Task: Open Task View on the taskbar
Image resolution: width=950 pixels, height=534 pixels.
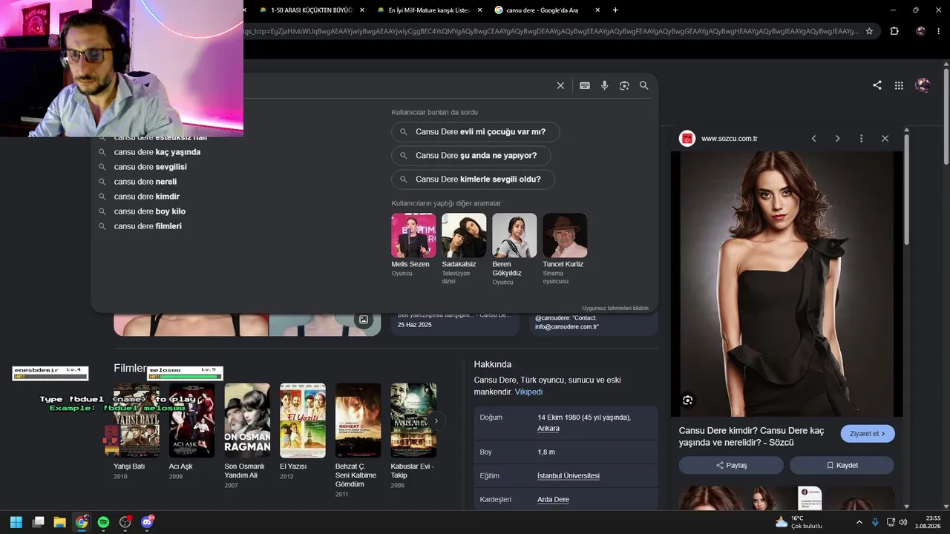Action: tap(38, 522)
